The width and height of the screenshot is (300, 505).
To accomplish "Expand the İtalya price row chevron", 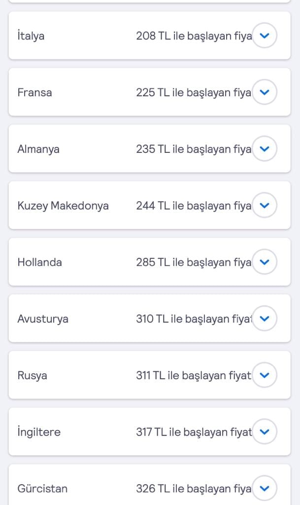I will point(265,36).
